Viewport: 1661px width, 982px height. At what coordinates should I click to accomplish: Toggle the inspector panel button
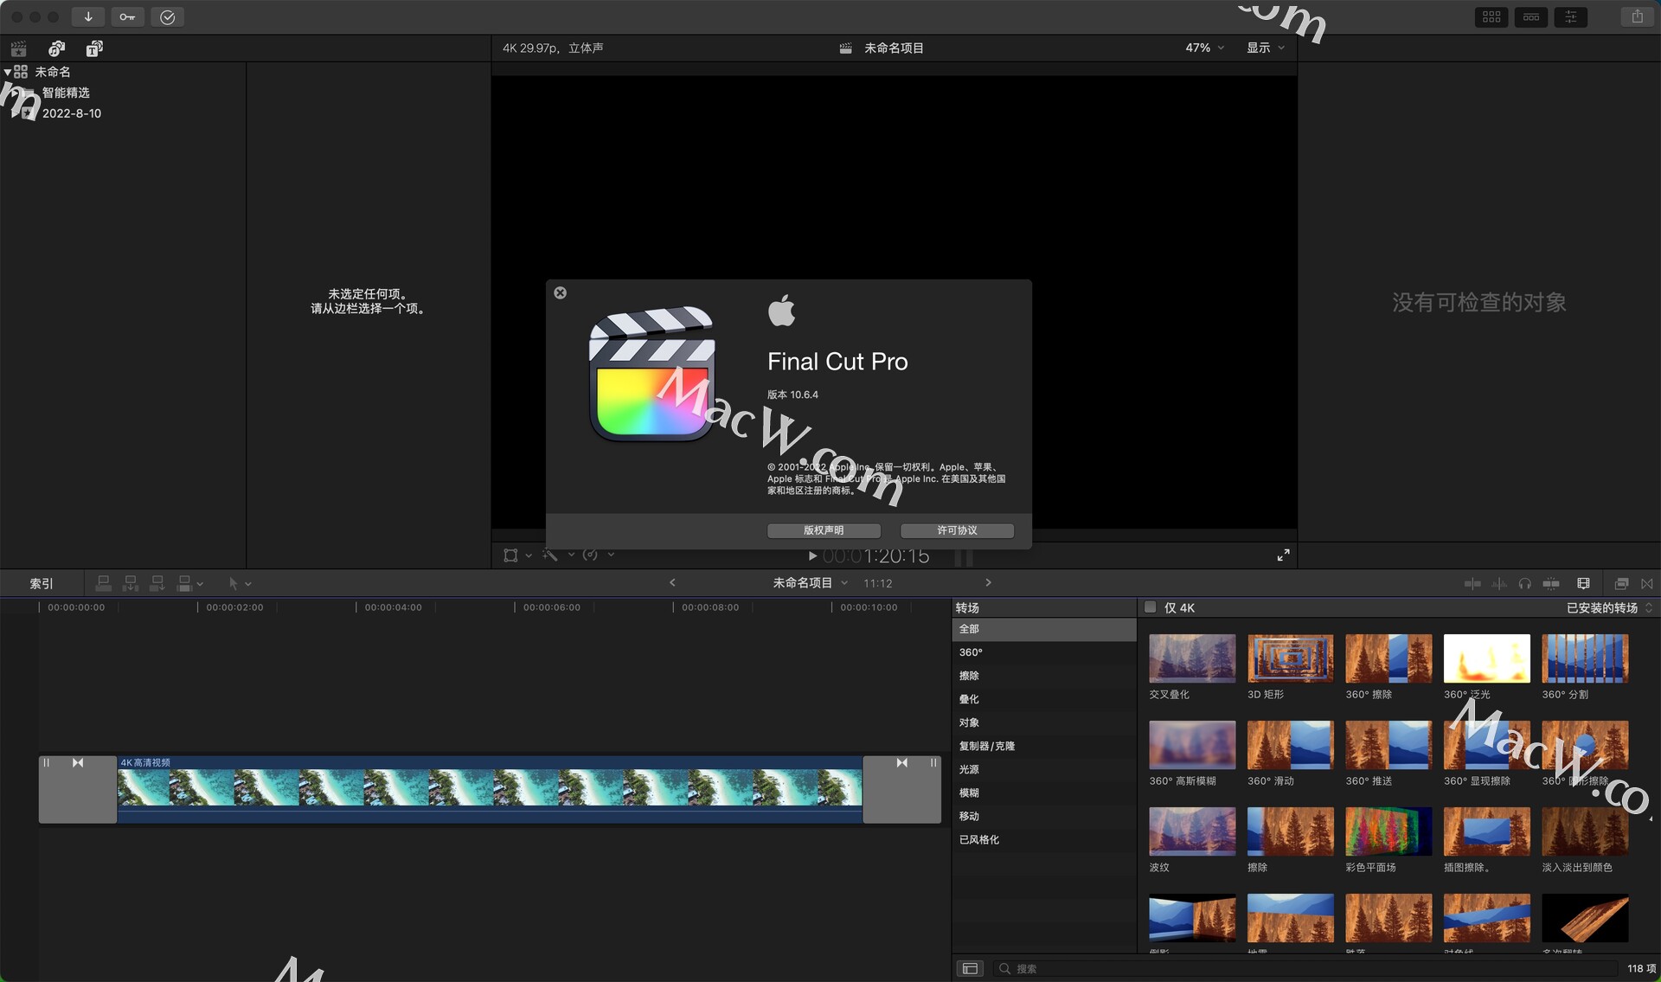(x=1570, y=16)
